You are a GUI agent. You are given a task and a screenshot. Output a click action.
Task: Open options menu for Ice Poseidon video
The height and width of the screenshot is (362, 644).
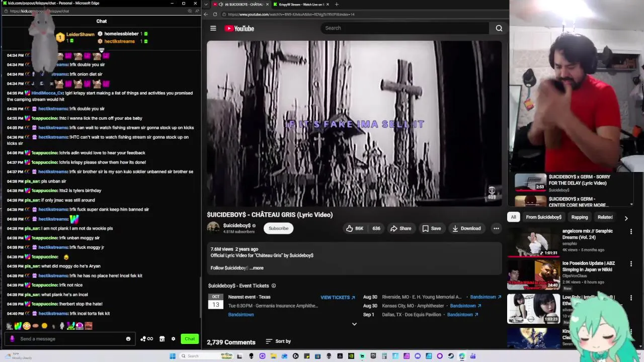pos(631,264)
